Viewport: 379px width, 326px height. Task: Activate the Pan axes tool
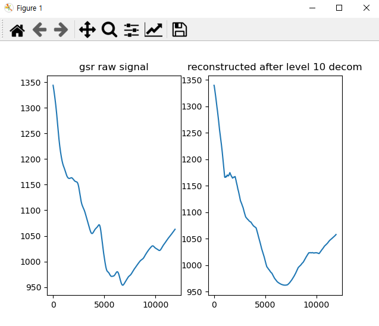pyautogui.click(x=87, y=30)
